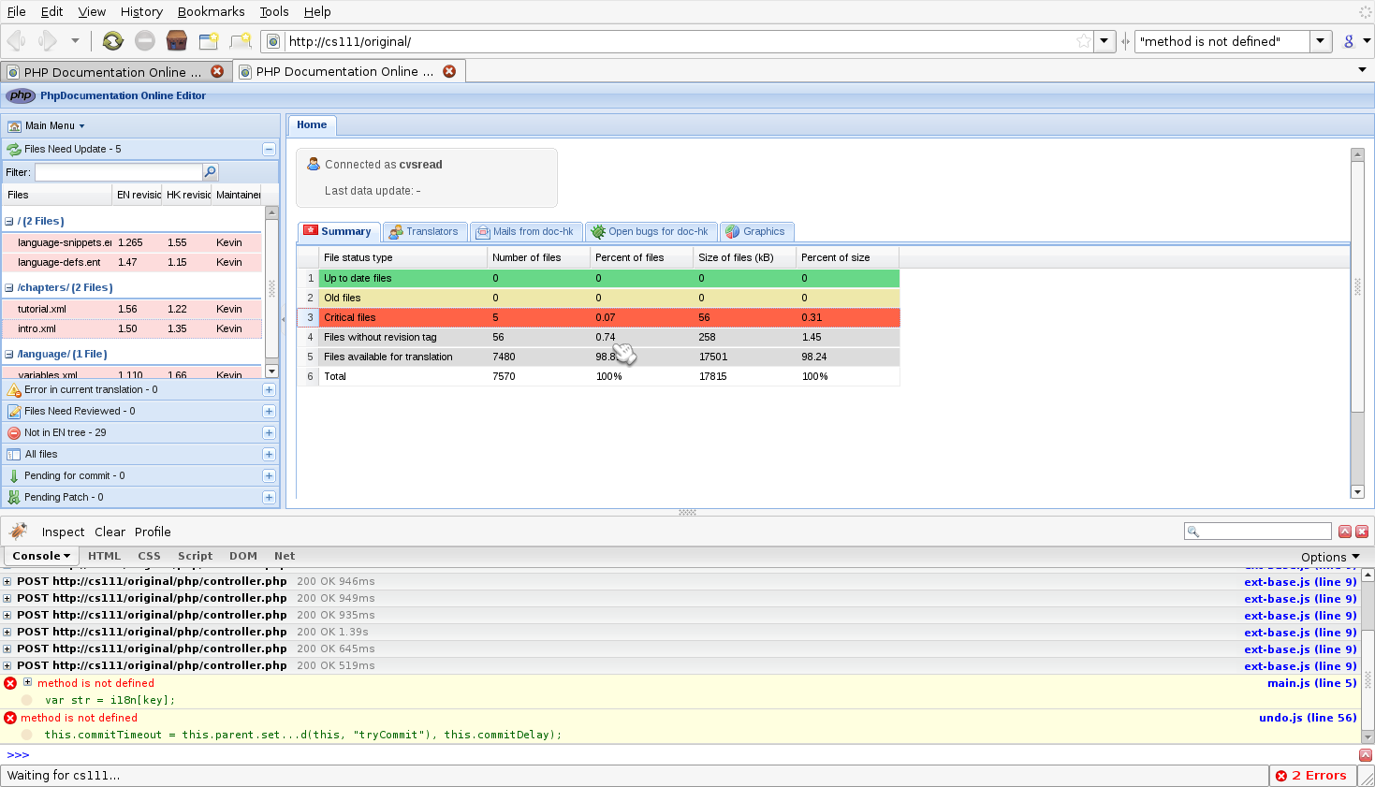
Task: Open the Firebug bug icon menu
Action: (19, 532)
